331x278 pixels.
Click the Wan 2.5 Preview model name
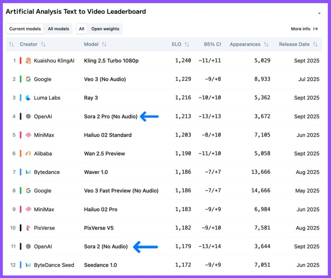click(x=104, y=154)
